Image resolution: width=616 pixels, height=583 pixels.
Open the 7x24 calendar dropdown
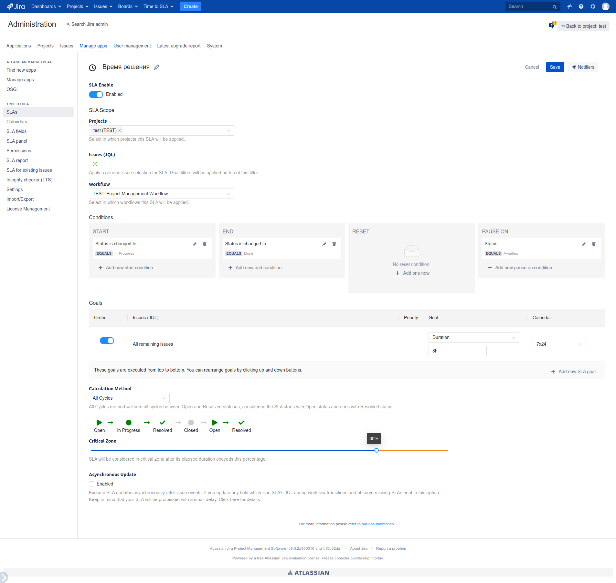click(x=559, y=344)
